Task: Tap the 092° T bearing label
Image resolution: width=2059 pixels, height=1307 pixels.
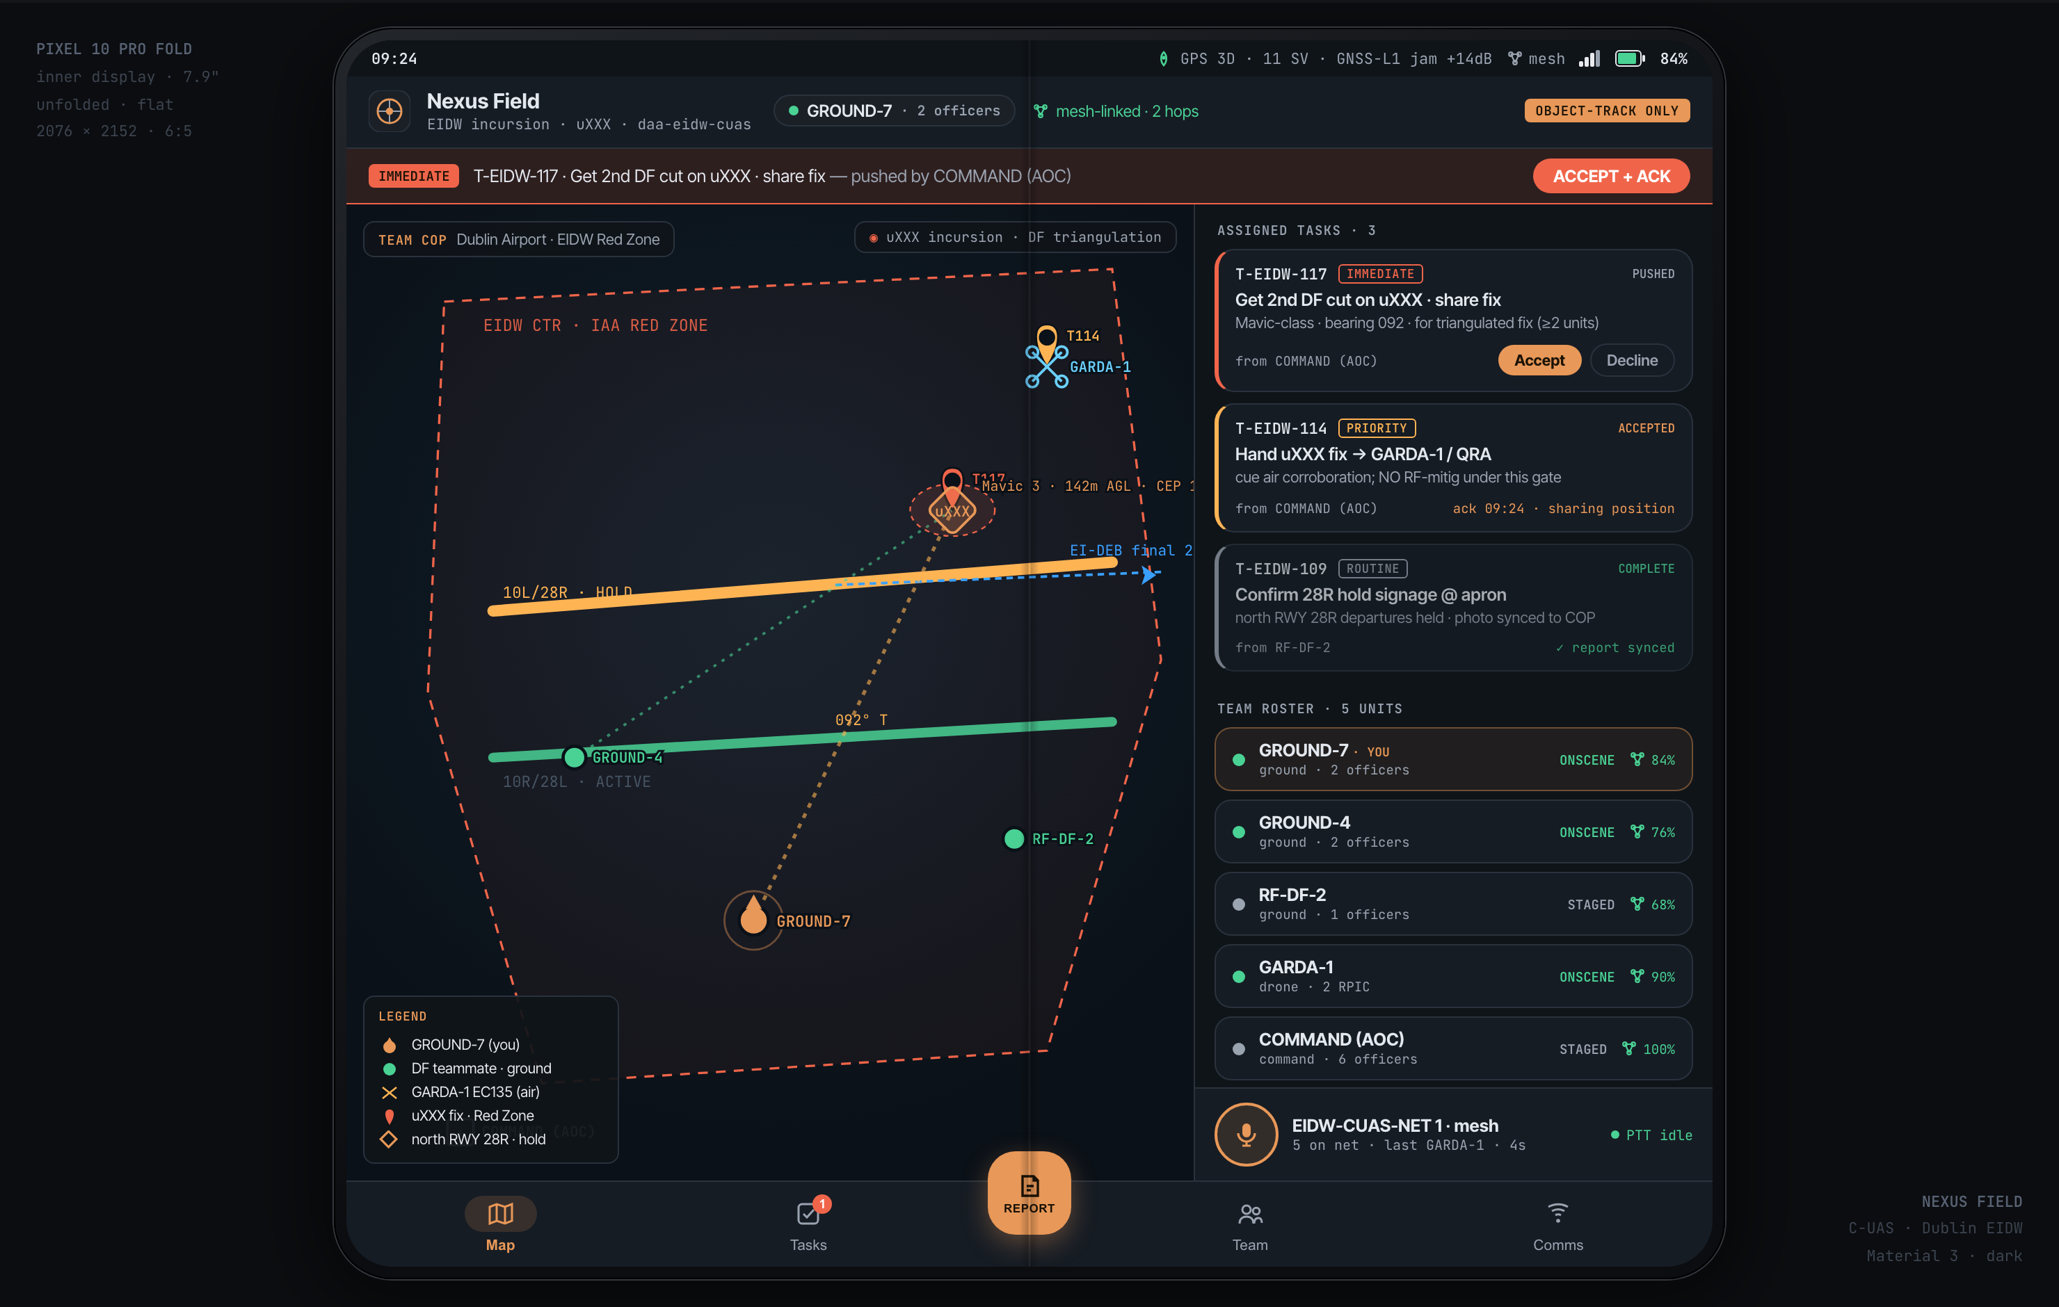Action: click(861, 720)
